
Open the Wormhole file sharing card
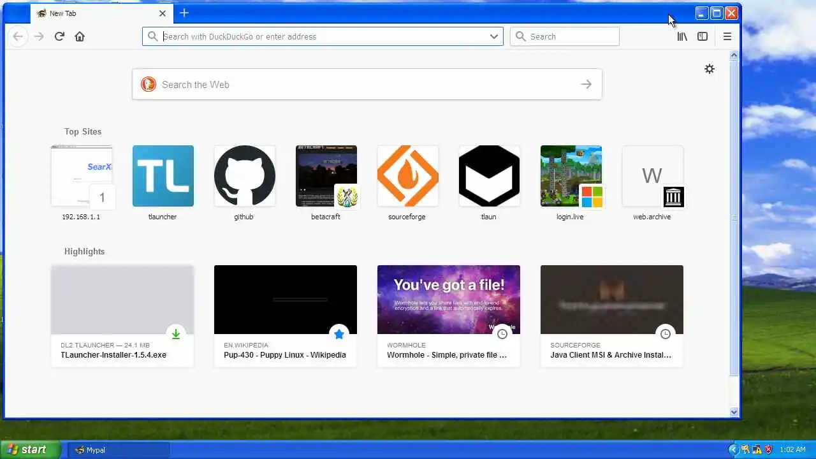449,316
